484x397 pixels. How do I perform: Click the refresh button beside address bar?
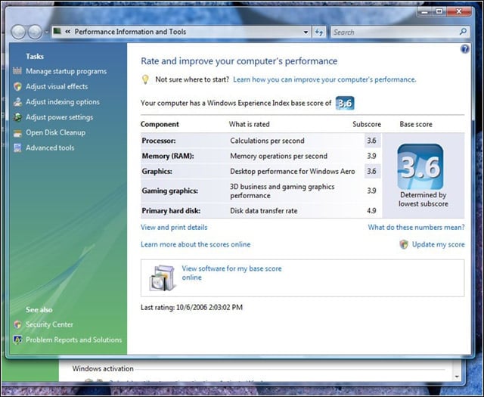click(x=319, y=32)
